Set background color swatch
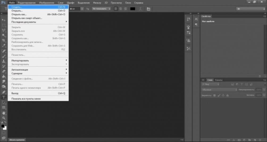The width and height of the screenshot is (267, 142). click(5, 128)
